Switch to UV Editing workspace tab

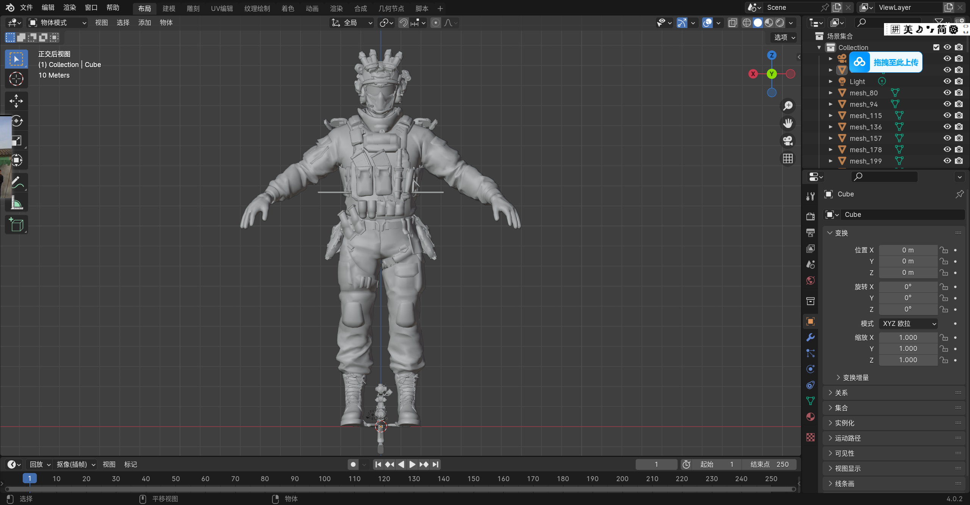tap(222, 8)
